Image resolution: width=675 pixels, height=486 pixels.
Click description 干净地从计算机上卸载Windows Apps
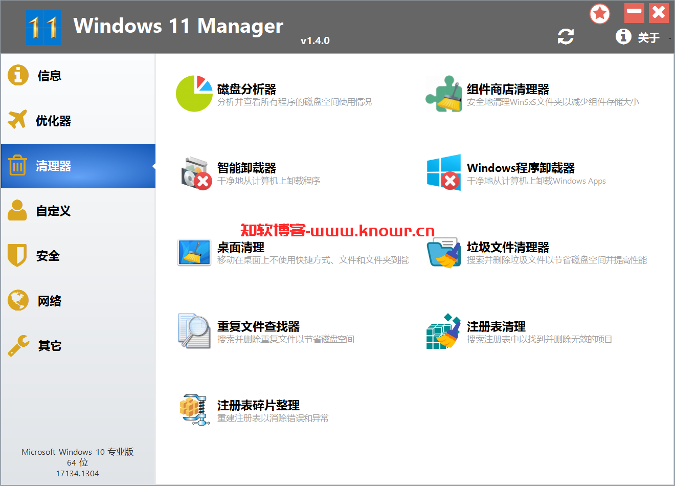536,181
